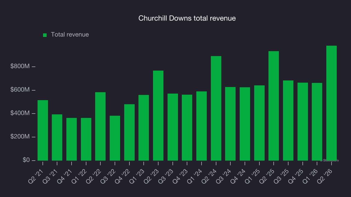
Task: Select the Q2 '26 revenue bar
Action: coord(332,103)
